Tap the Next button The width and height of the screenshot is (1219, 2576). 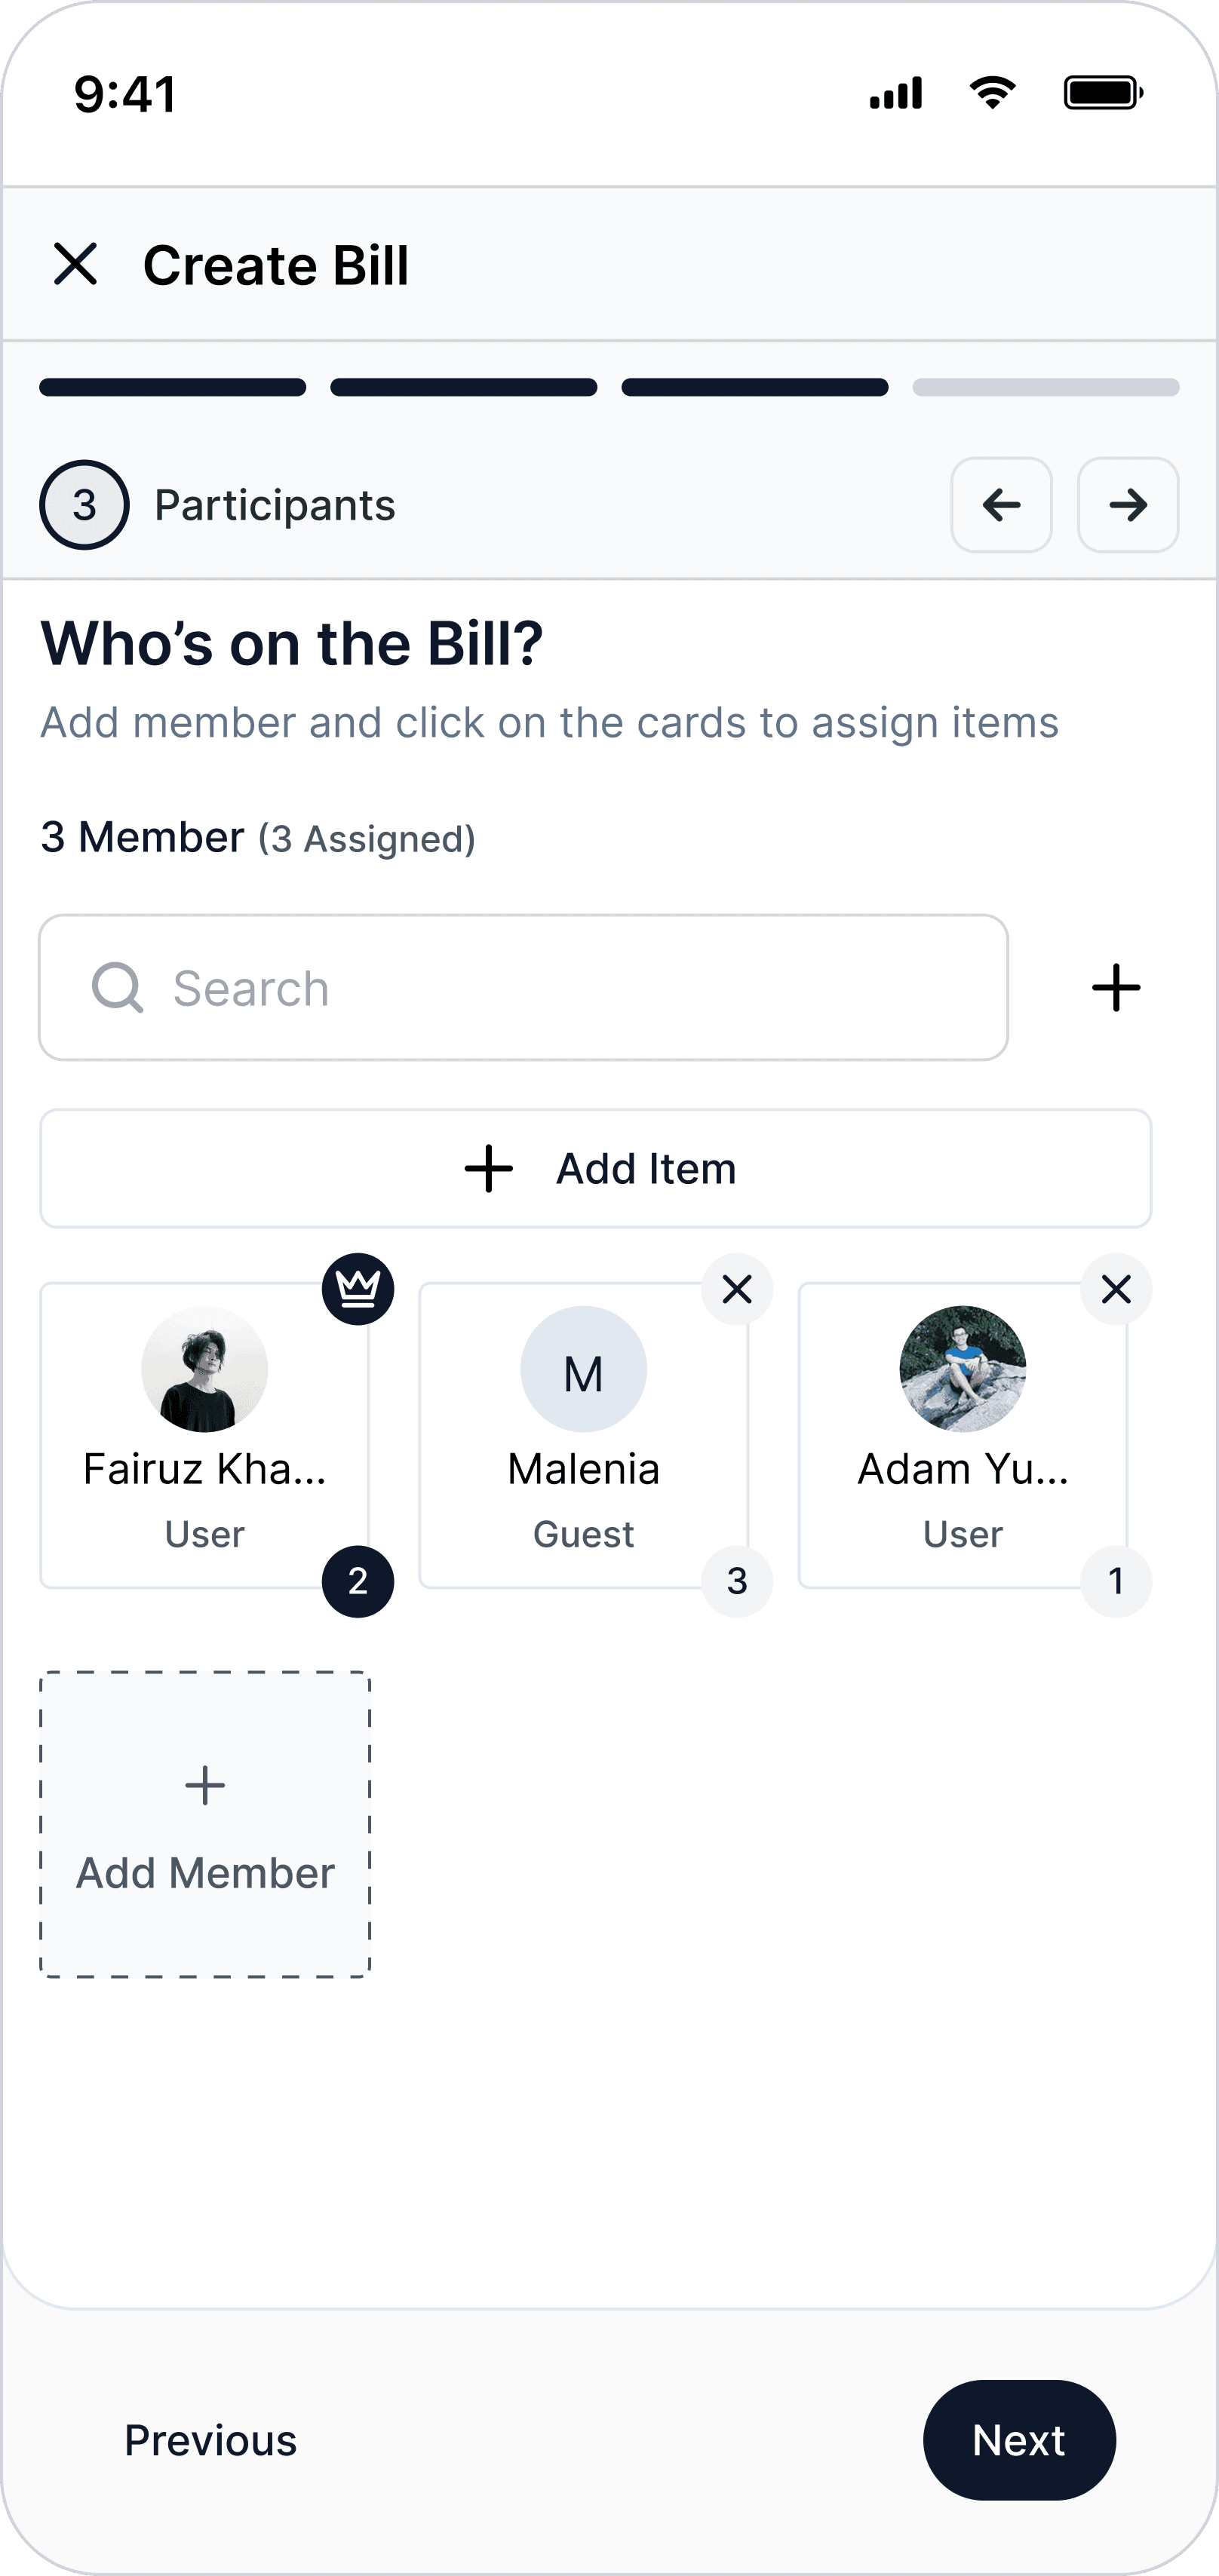point(1018,2440)
